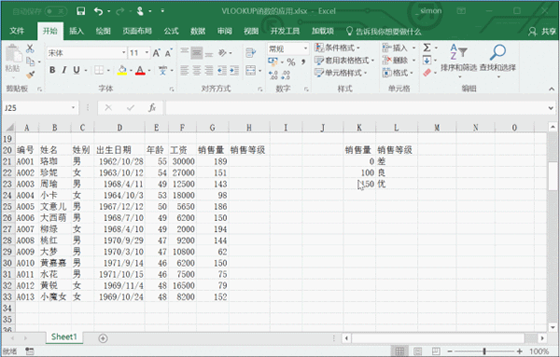Toggle the AutoSave switch

tap(56, 11)
